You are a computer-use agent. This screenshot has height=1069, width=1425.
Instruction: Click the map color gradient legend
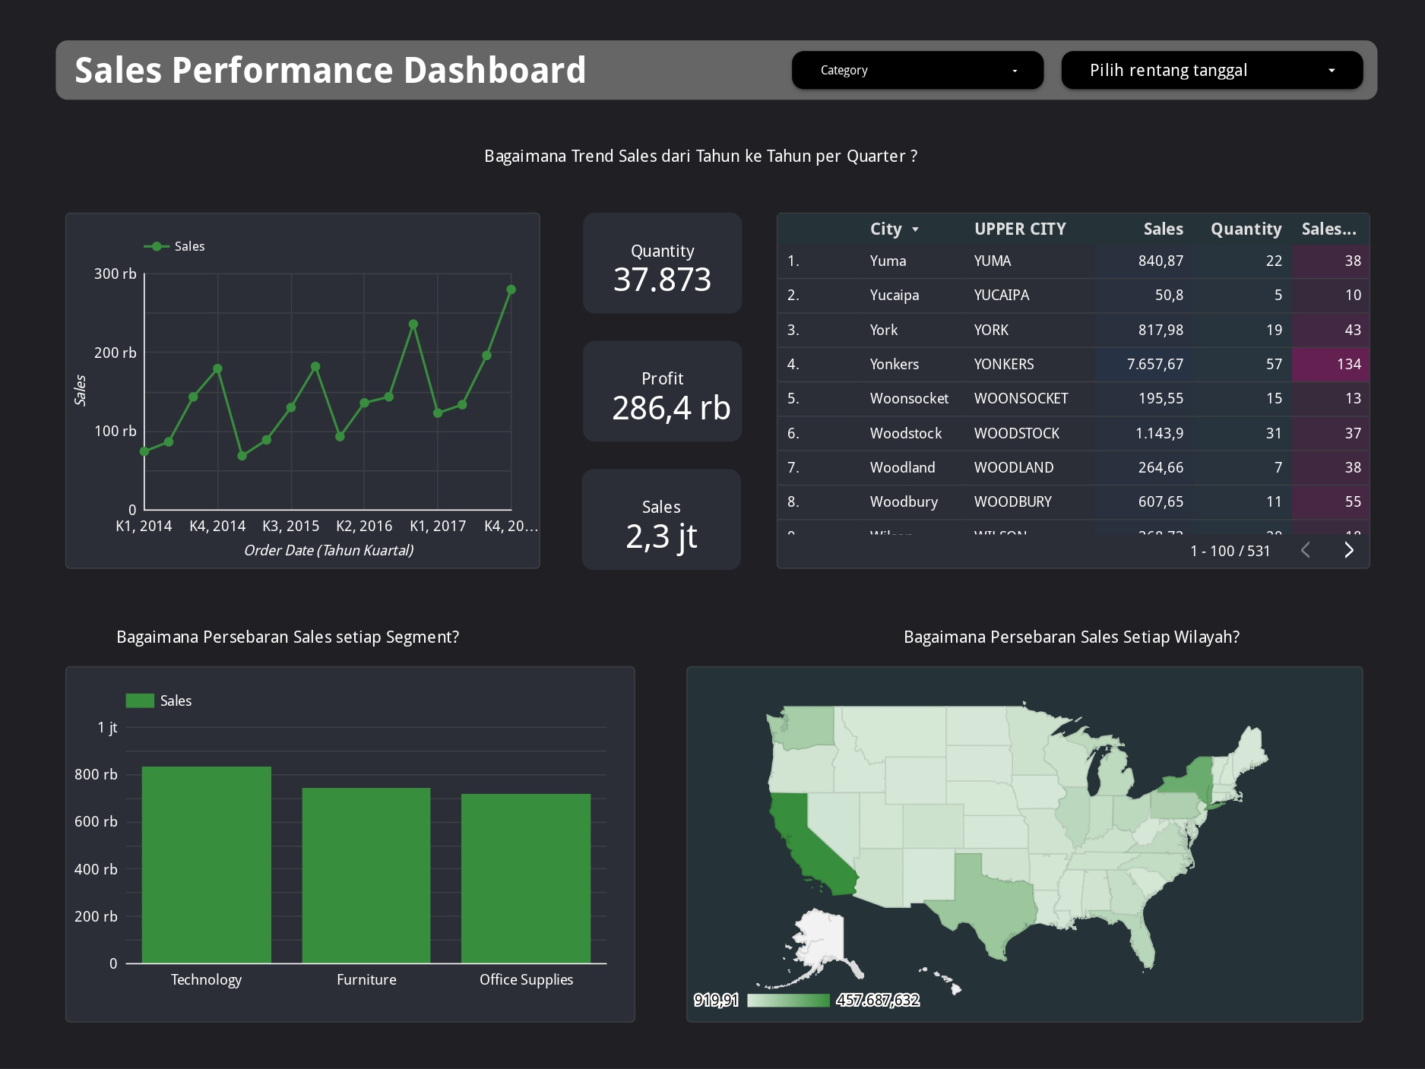click(788, 1000)
